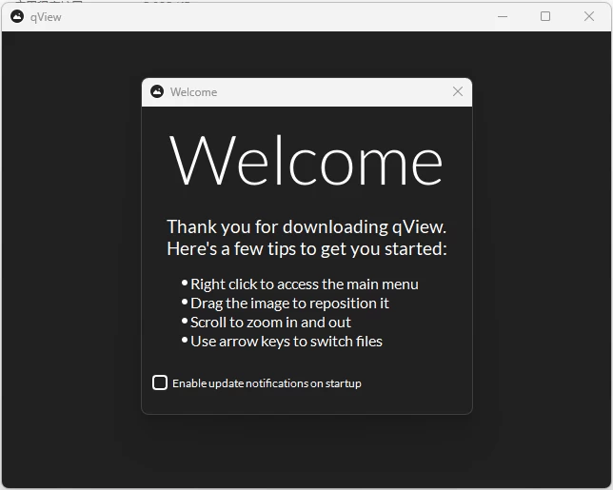Click 'Thank you for downloading qView' text
This screenshot has width=613, height=490.
coord(306,226)
